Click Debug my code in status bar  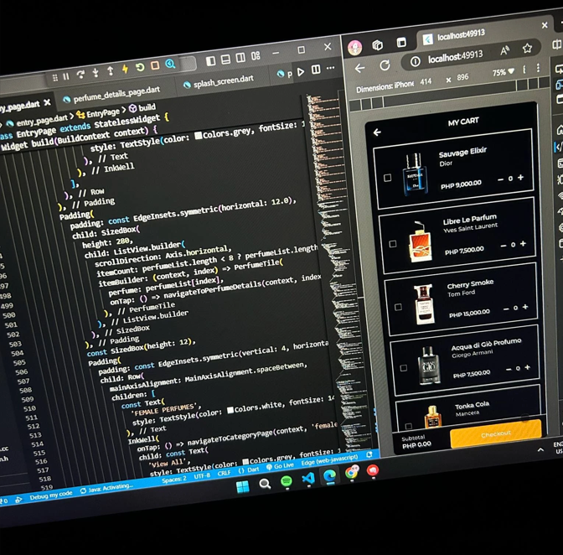[x=51, y=495]
